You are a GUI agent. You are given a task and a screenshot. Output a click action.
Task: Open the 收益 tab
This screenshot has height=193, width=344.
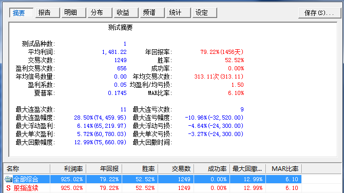126,13
